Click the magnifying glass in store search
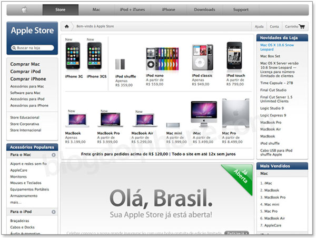This screenshot has height=238, width=316. point(14,48)
